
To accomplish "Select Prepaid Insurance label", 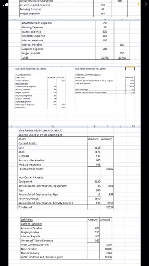I will coord(30,165).
